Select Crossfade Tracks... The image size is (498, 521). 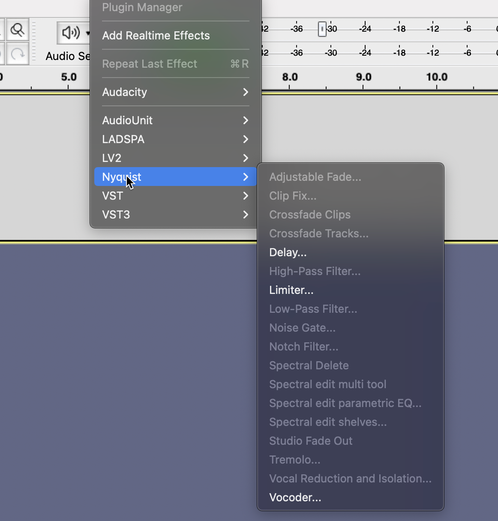point(351,234)
